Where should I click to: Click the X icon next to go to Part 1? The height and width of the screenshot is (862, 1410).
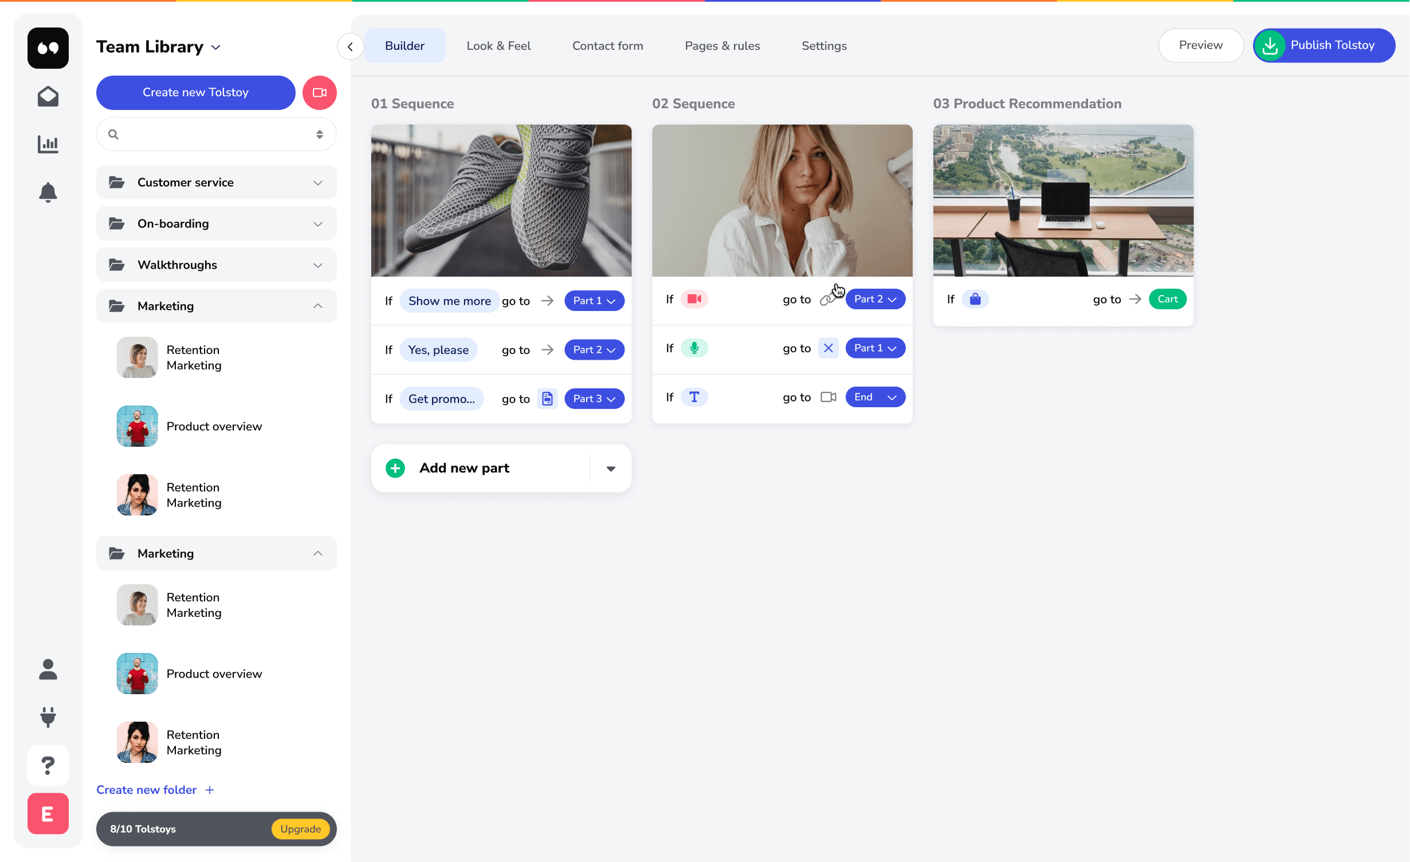[x=828, y=348]
